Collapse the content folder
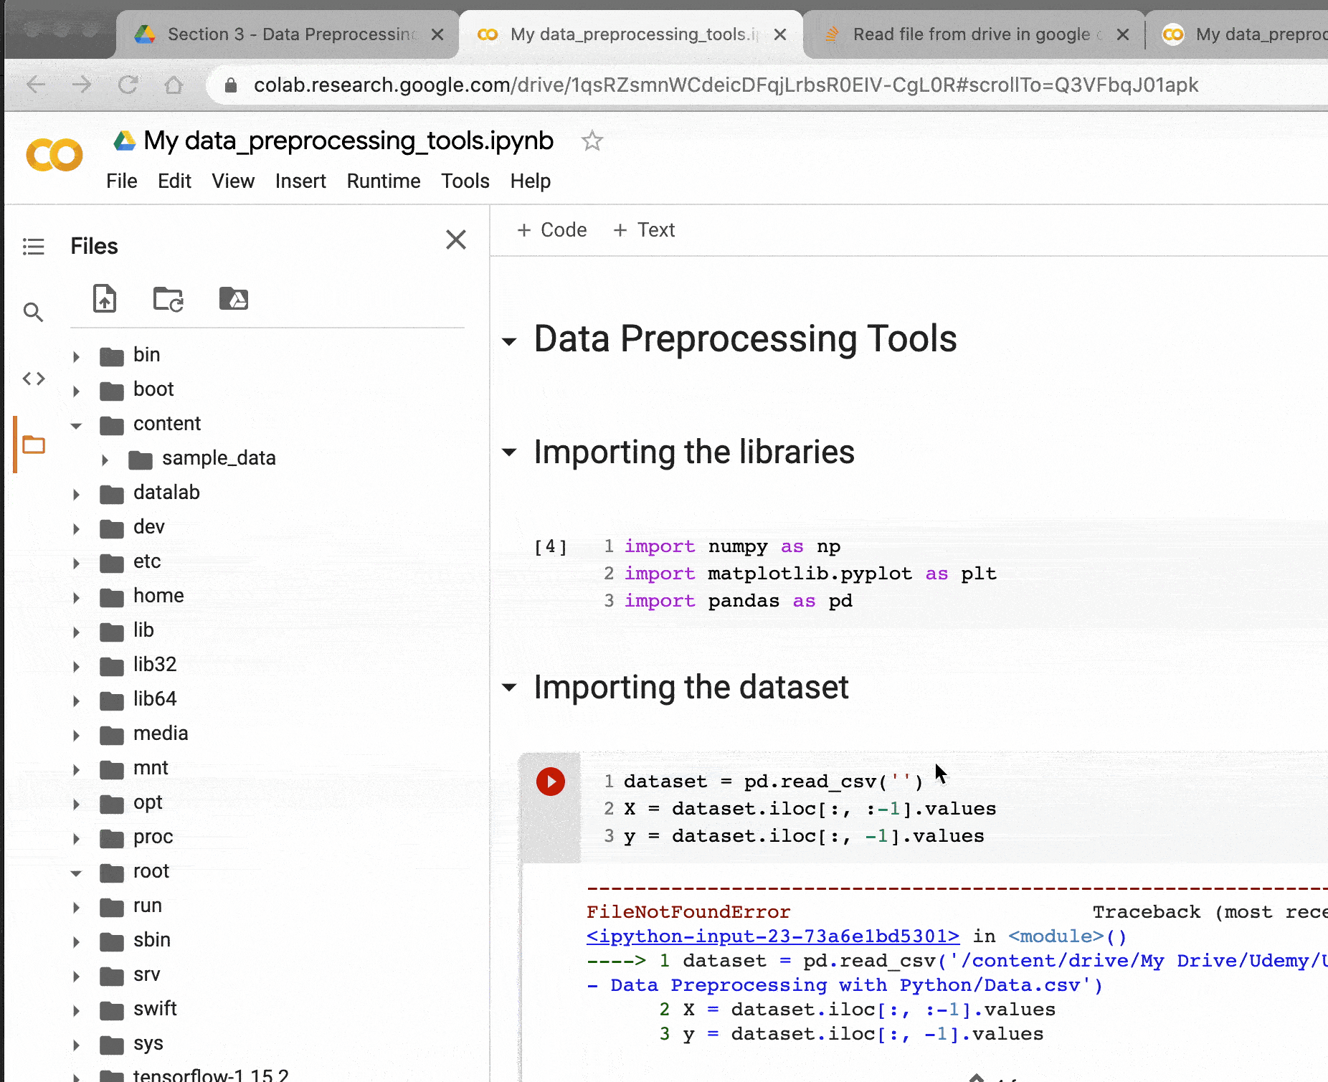The image size is (1328, 1082). [76, 424]
